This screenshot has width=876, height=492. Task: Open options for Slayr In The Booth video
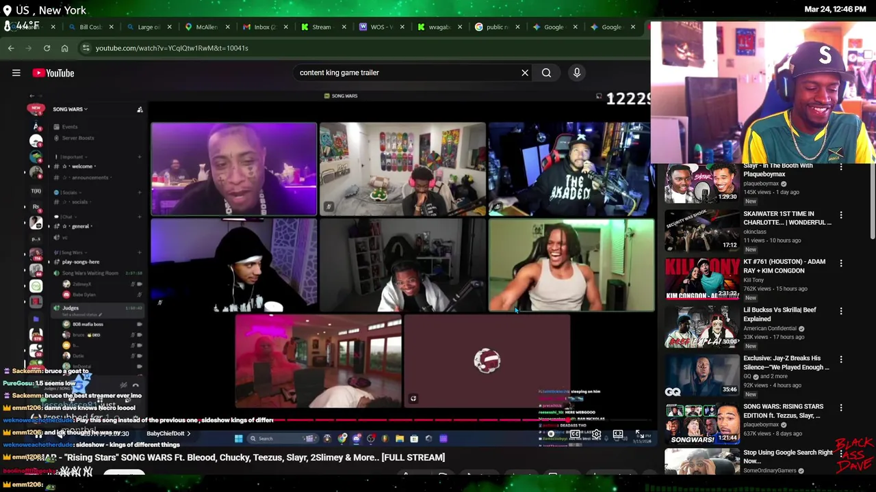[841, 167]
